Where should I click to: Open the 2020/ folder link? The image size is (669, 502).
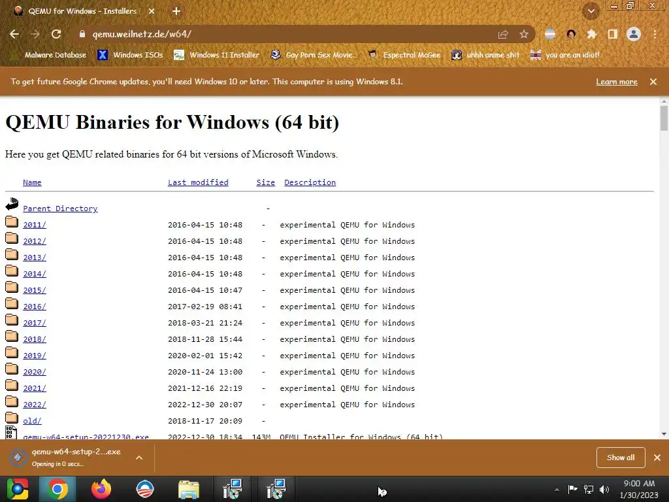(35, 372)
